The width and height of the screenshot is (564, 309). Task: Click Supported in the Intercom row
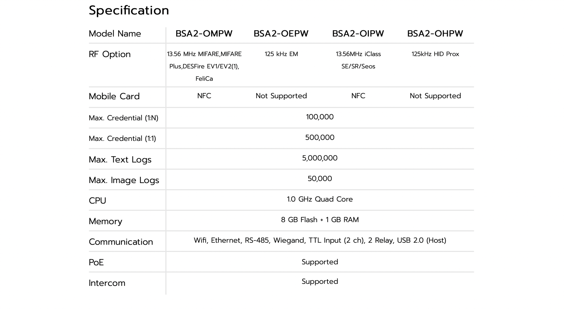(x=320, y=281)
